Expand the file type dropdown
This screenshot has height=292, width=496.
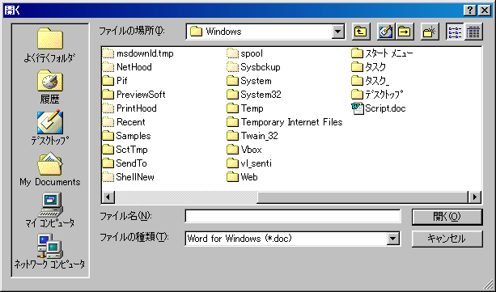click(392, 239)
